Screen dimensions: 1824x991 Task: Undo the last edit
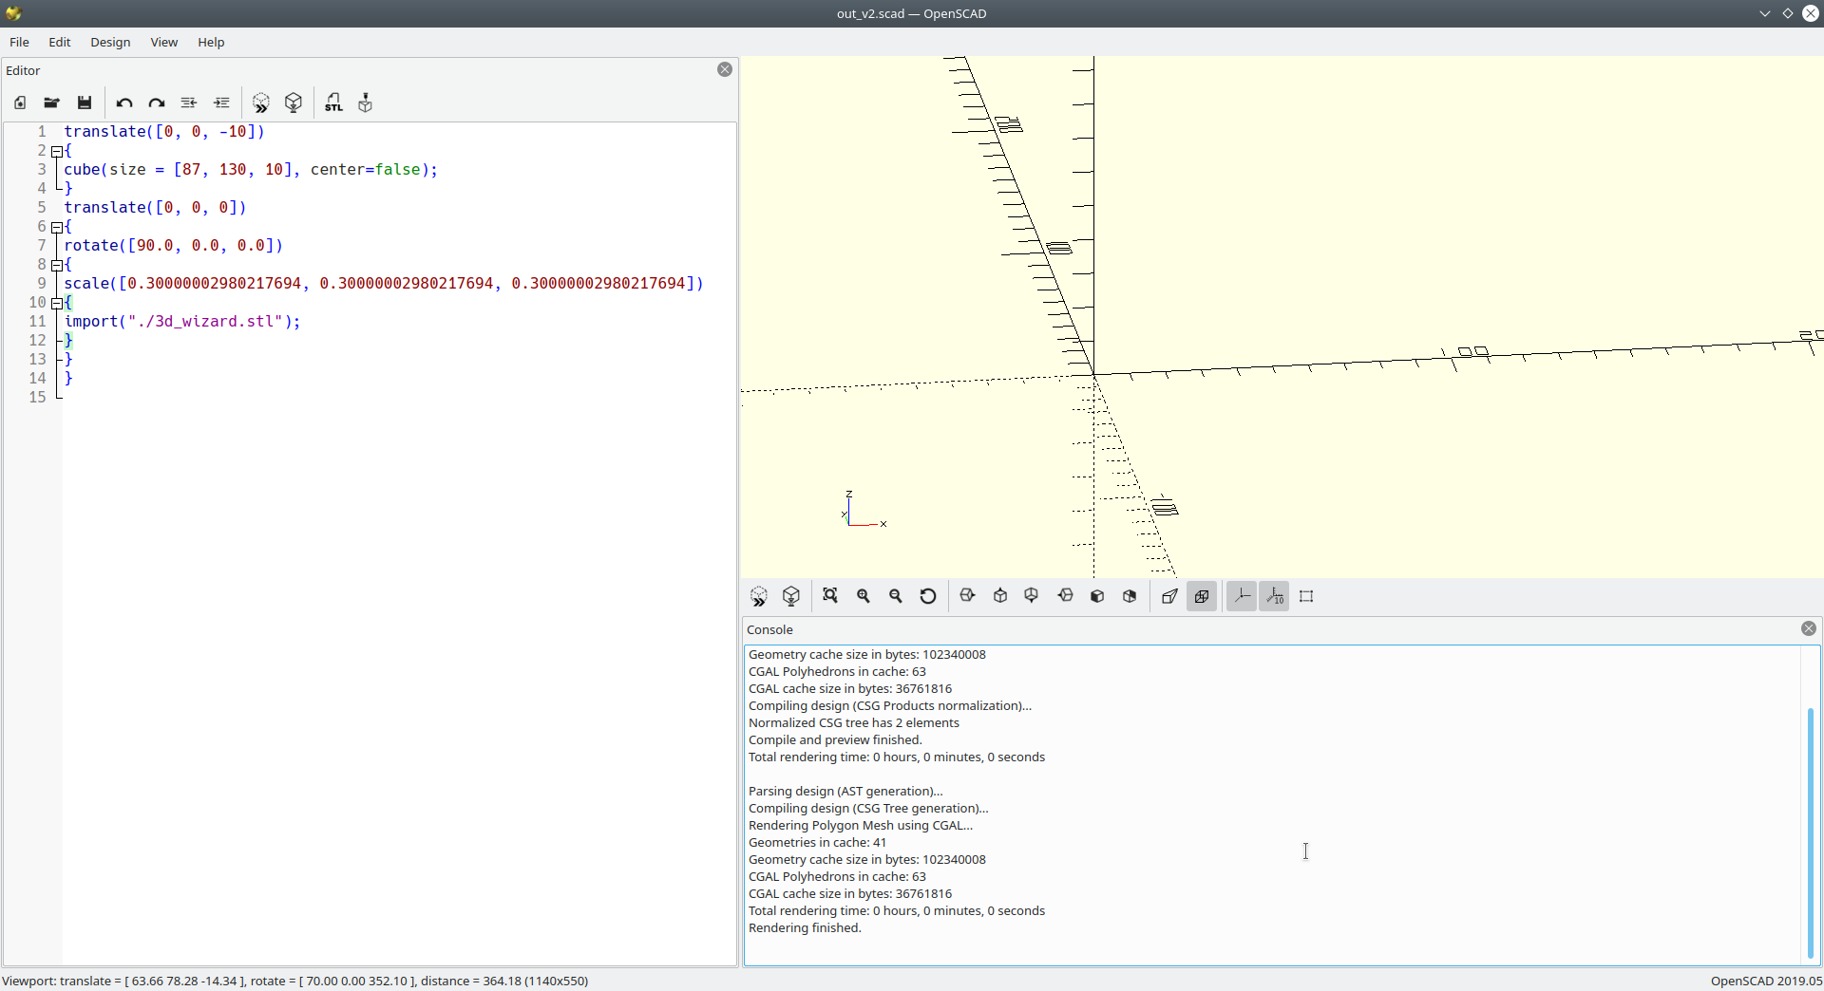point(123,103)
